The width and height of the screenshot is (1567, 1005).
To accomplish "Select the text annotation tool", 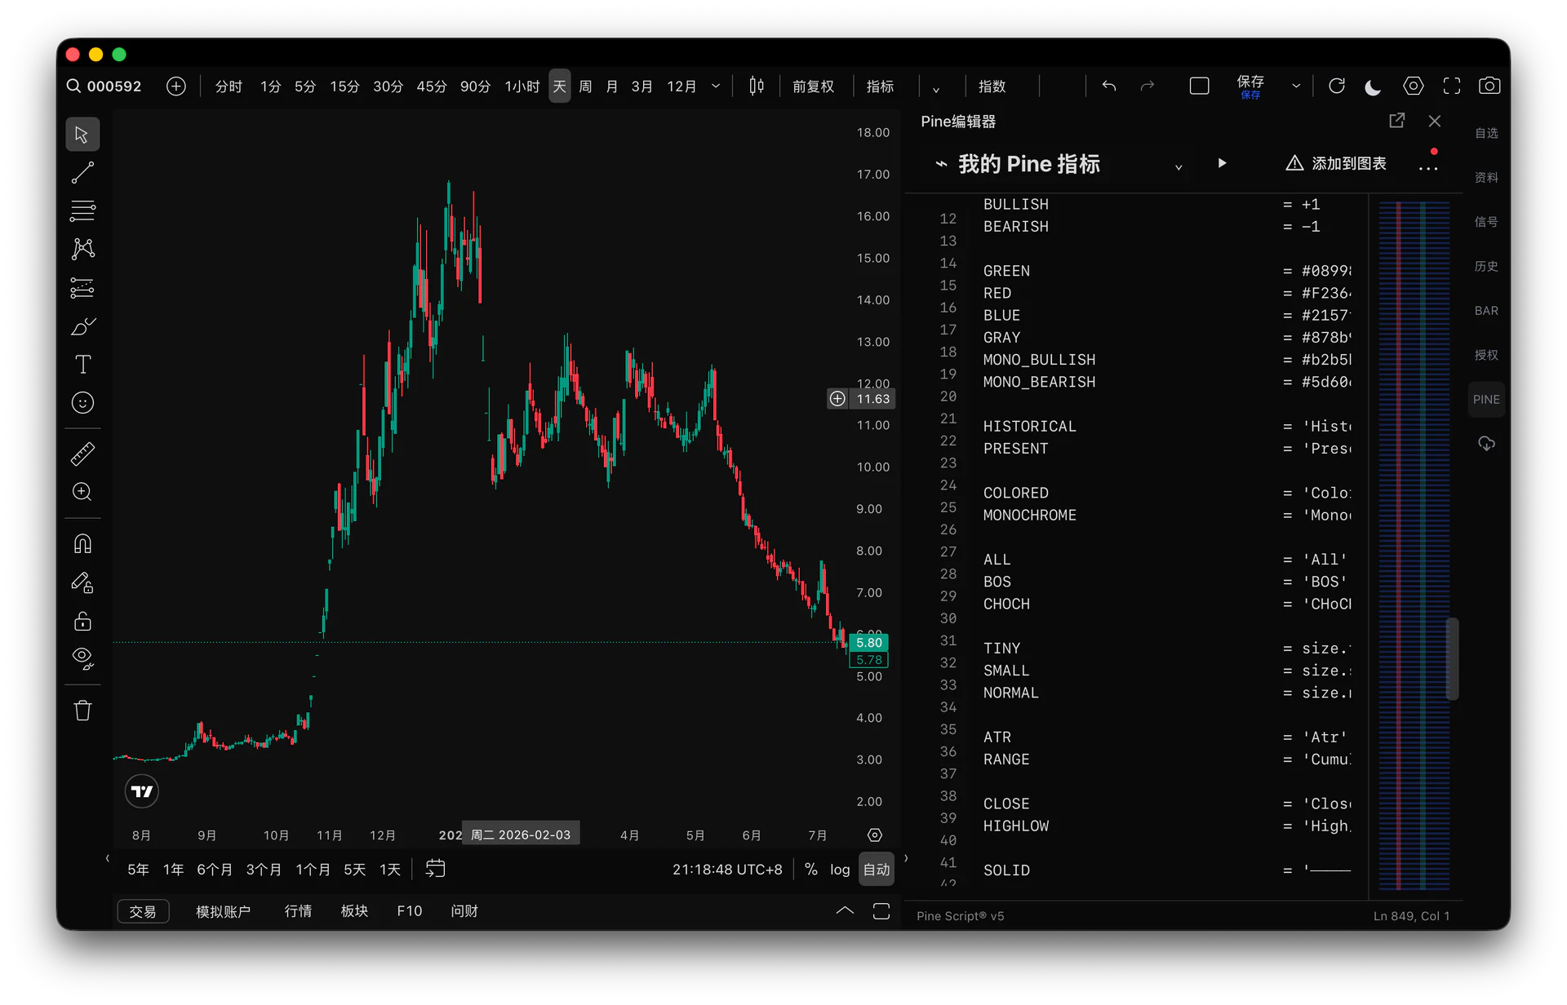I will pos(82,365).
